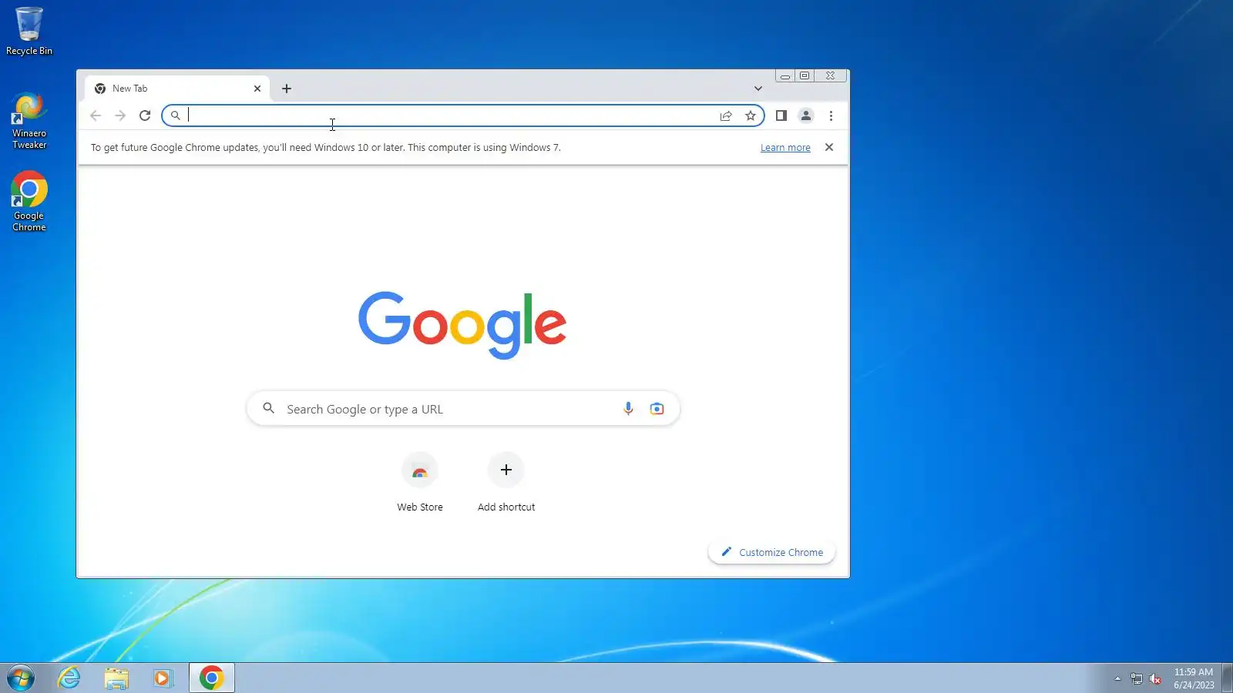Image resolution: width=1233 pixels, height=693 pixels.
Task: Select Winaero Tweaker desktop shortcut
Action: tap(29, 121)
